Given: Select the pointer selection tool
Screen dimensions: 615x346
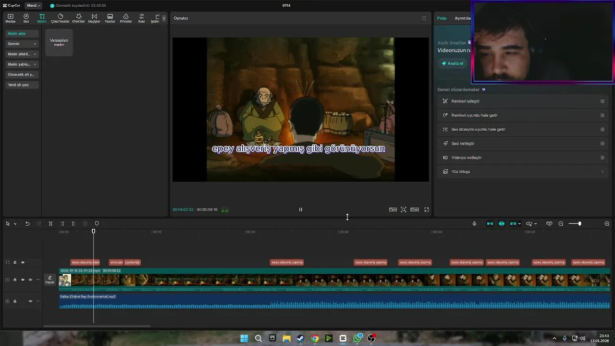Looking at the screenshot, I should (8, 223).
